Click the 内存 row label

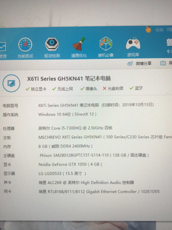(7, 147)
